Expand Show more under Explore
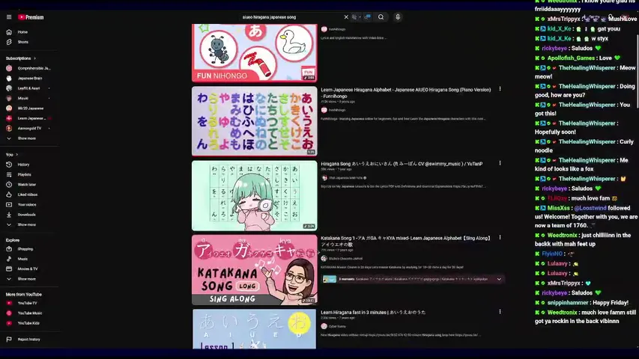639x359 pixels. click(x=22, y=279)
